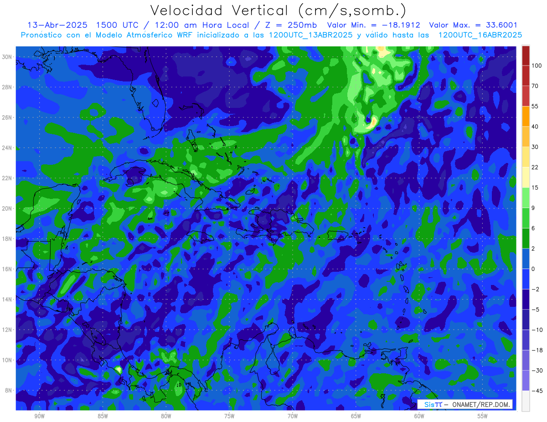547x422 pixels.
Task: Click the '22' value on the color scale
Action: click(535, 167)
